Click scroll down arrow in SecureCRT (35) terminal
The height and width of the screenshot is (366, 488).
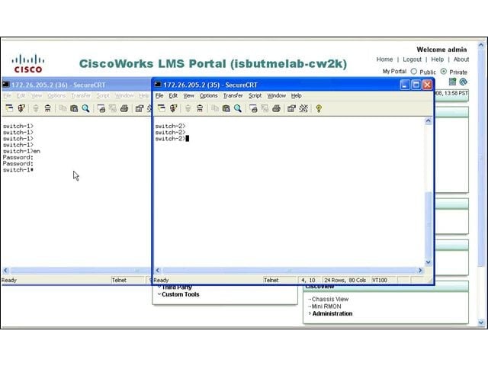point(429,262)
